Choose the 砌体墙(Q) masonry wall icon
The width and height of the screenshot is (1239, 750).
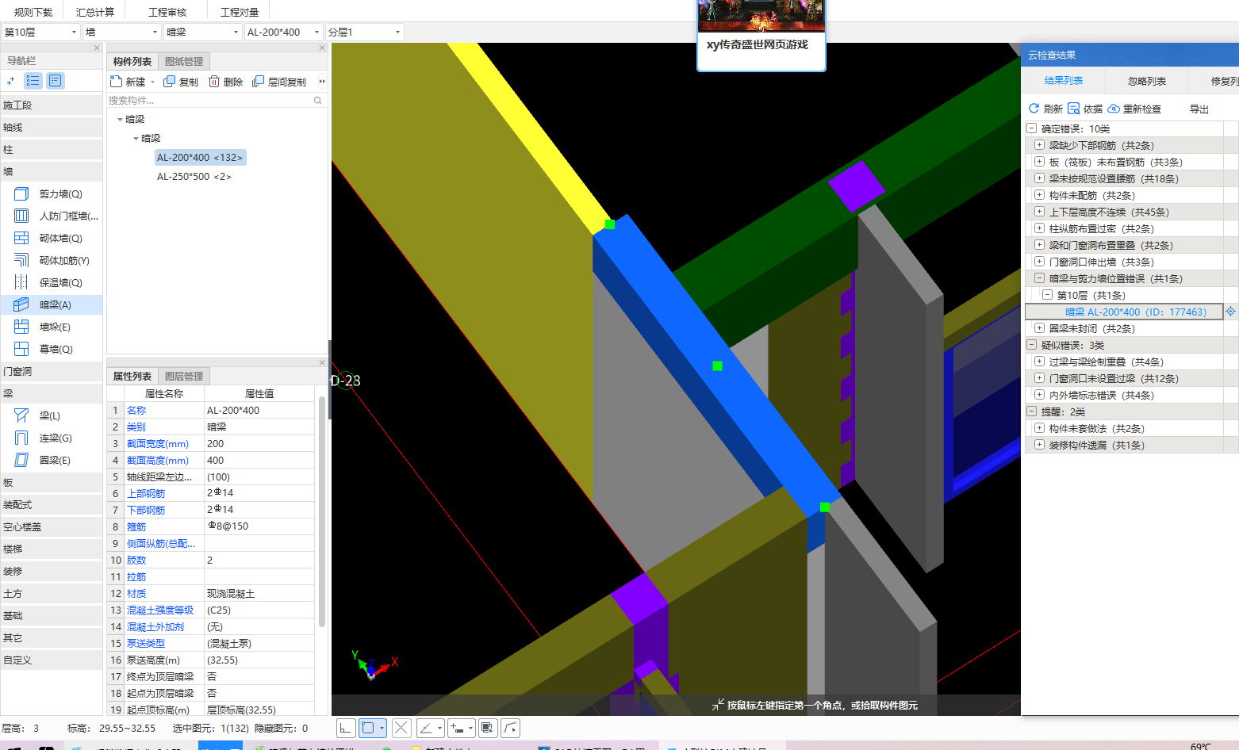point(21,238)
